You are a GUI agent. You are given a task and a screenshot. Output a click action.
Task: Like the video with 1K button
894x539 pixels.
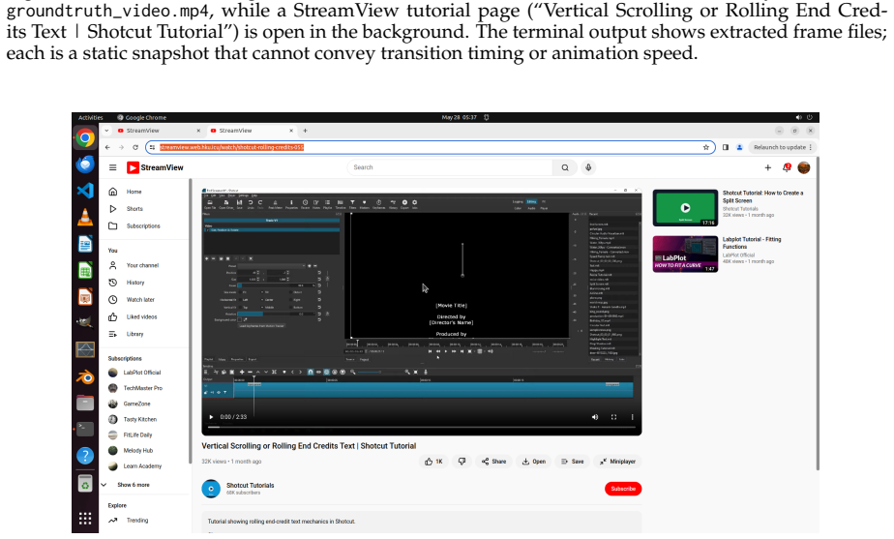coord(433,462)
